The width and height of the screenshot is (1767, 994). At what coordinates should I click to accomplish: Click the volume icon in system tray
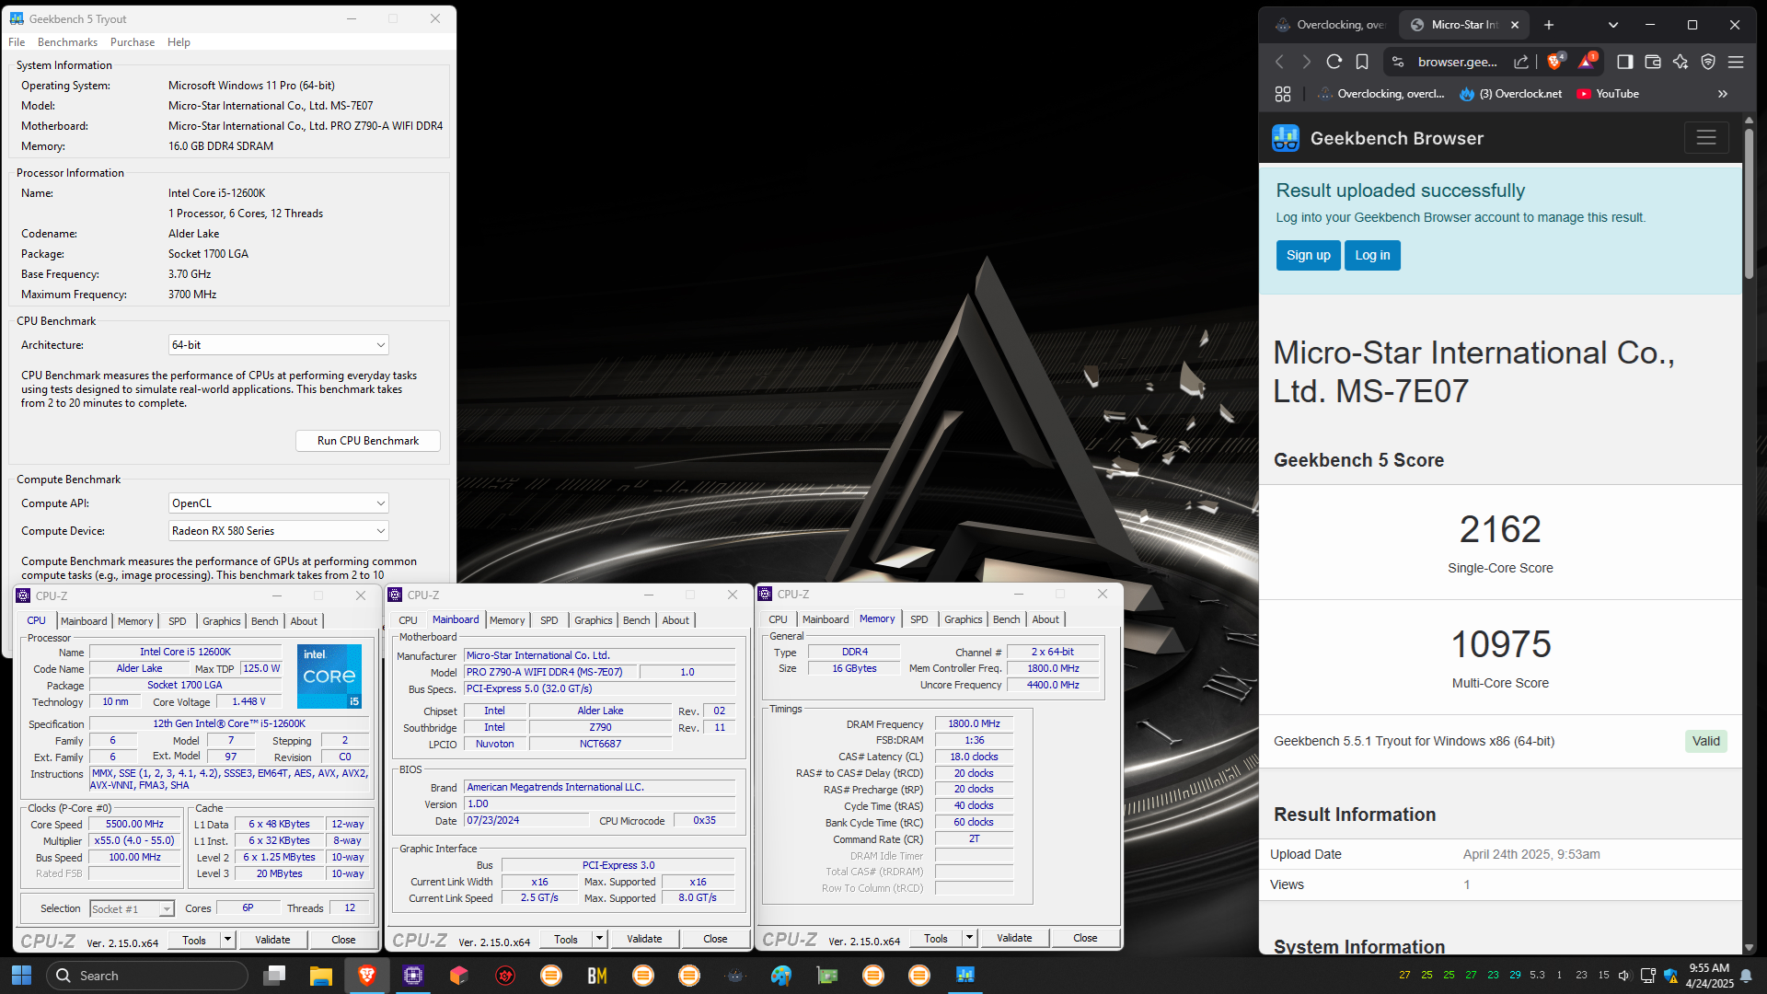(1624, 976)
